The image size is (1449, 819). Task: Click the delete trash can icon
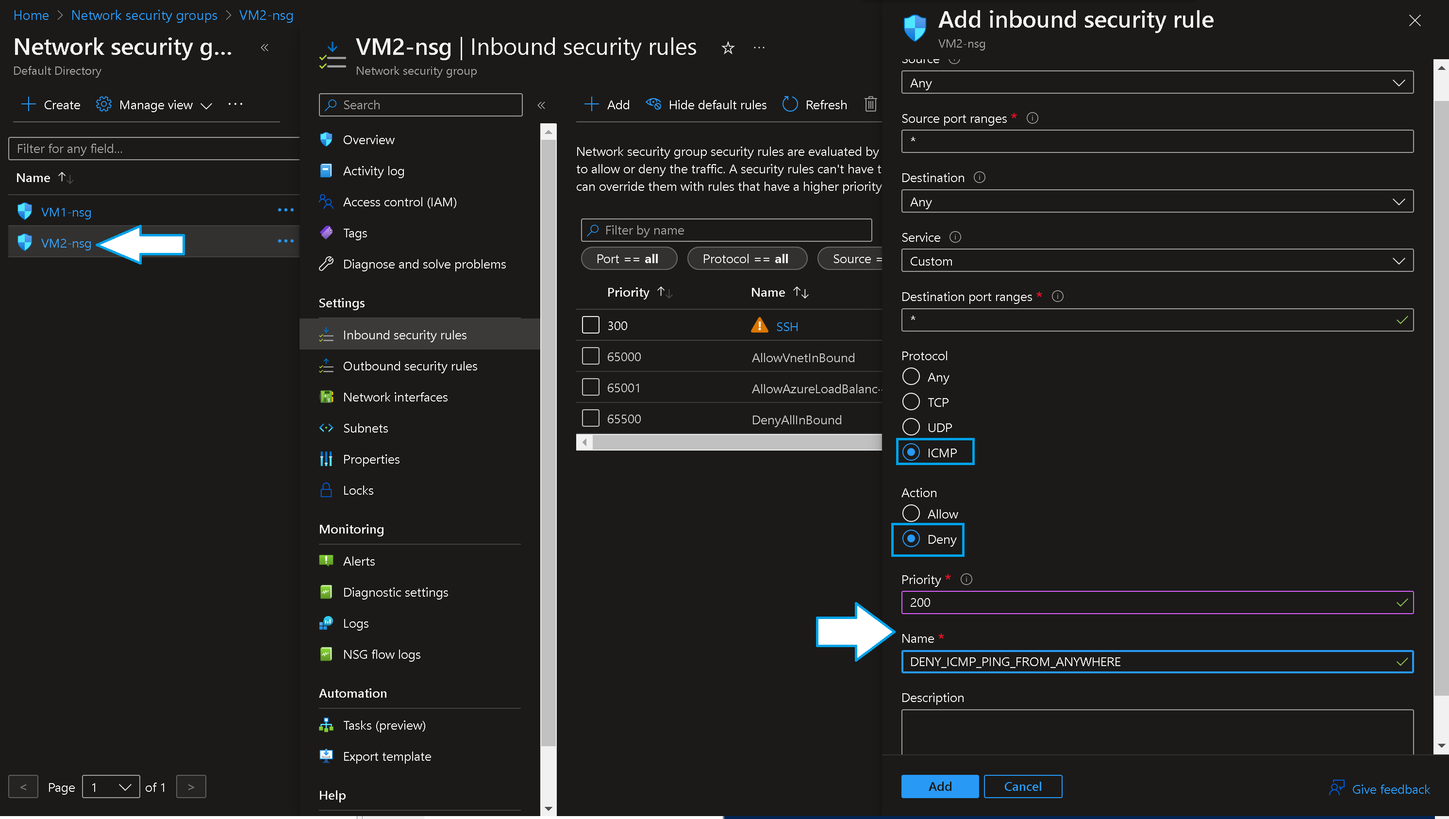click(870, 105)
